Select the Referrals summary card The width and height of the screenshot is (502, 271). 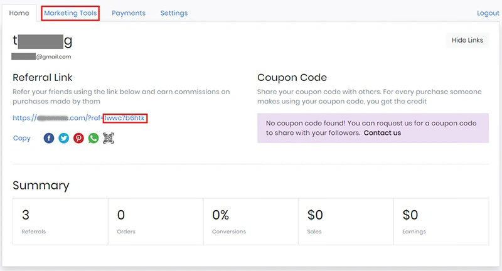point(60,221)
